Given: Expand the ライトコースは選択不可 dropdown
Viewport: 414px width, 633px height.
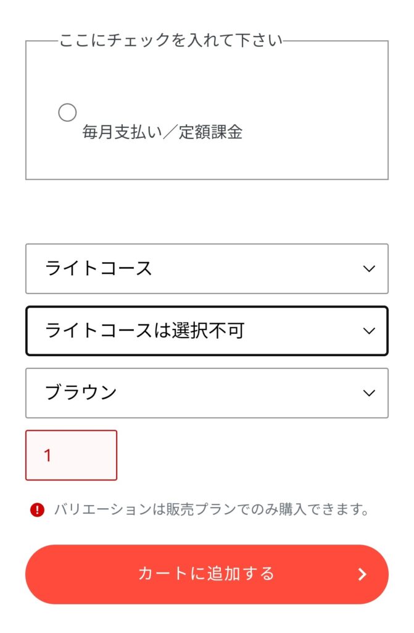Looking at the screenshot, I should pyautogui.click(x=207, y=331).
